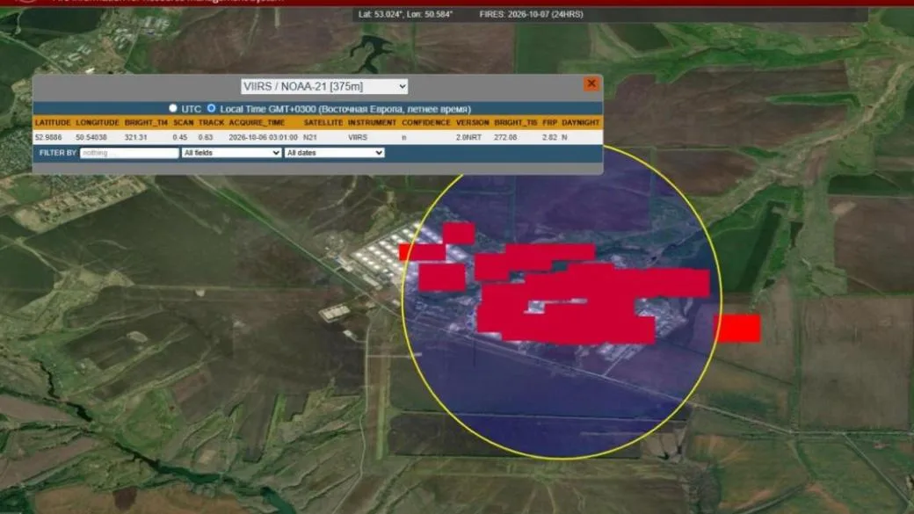The height and width of the screenshot is (514, 914).
Task: Click the SCAN column header
Action: [x=183, y=122]
